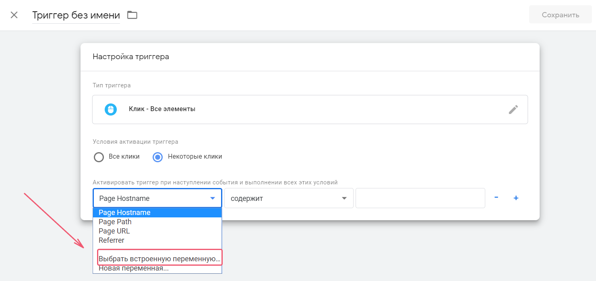The image size is (596, 281).
Task: Click the pencil edit icon for trigger type
Action: coord(513,110)
